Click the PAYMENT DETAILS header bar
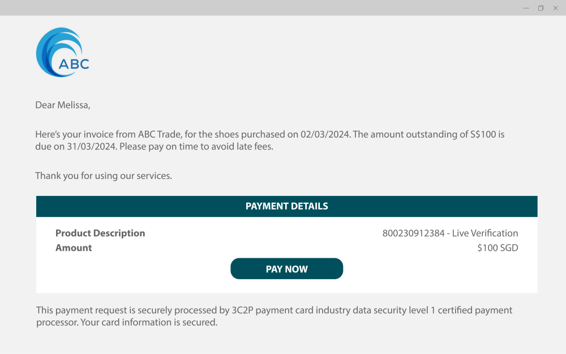The height and width of the screenshot is (354, 566). tap(286, 206)
